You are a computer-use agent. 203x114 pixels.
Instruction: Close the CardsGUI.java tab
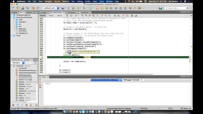[63, 12]
